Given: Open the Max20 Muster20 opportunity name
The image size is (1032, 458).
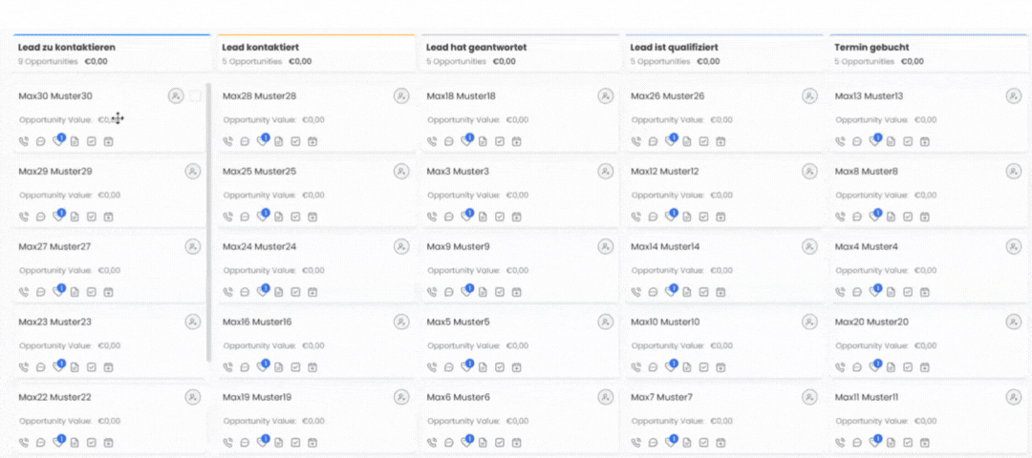Looking at the screenshot, I should (x=871, y=323).
